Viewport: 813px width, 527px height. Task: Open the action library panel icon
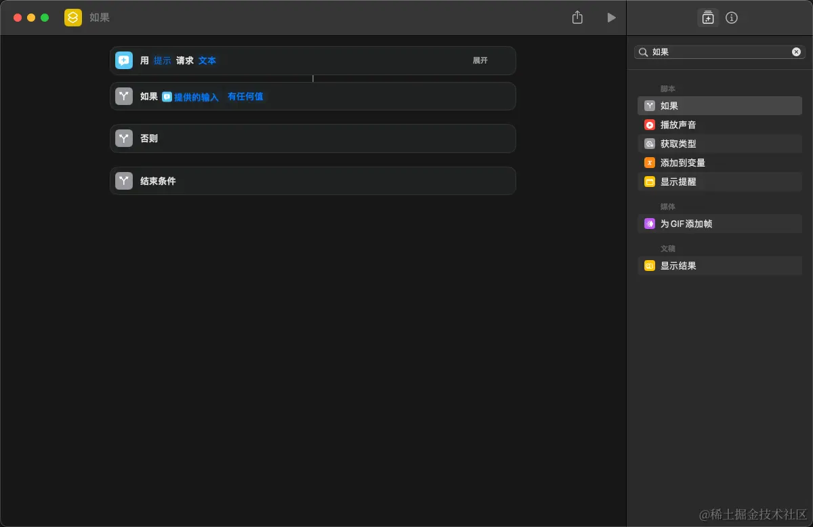pyautogui.click(x=708, y=18)
